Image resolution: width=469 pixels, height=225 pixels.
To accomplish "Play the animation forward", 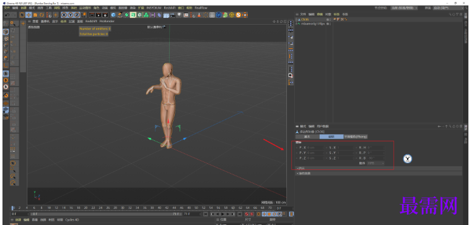I will (223, 214).
